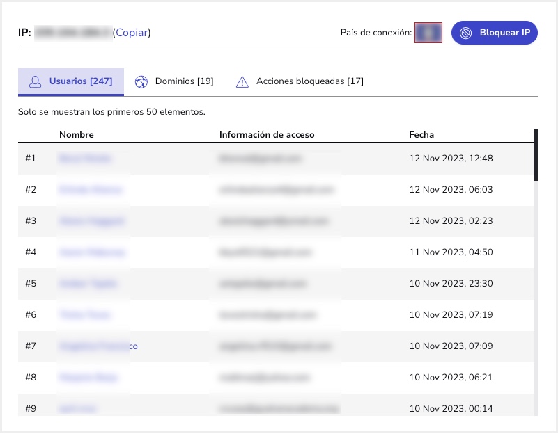The image size is (558, 434).
Task: Open the user name link in row #7
Action: [x=98, y=346]
